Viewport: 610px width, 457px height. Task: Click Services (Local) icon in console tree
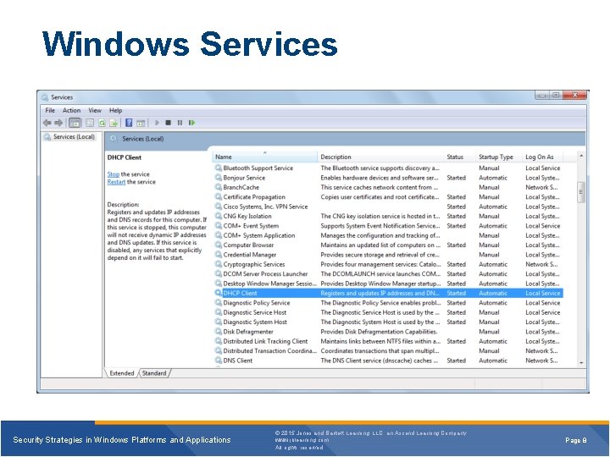(47, 137)
